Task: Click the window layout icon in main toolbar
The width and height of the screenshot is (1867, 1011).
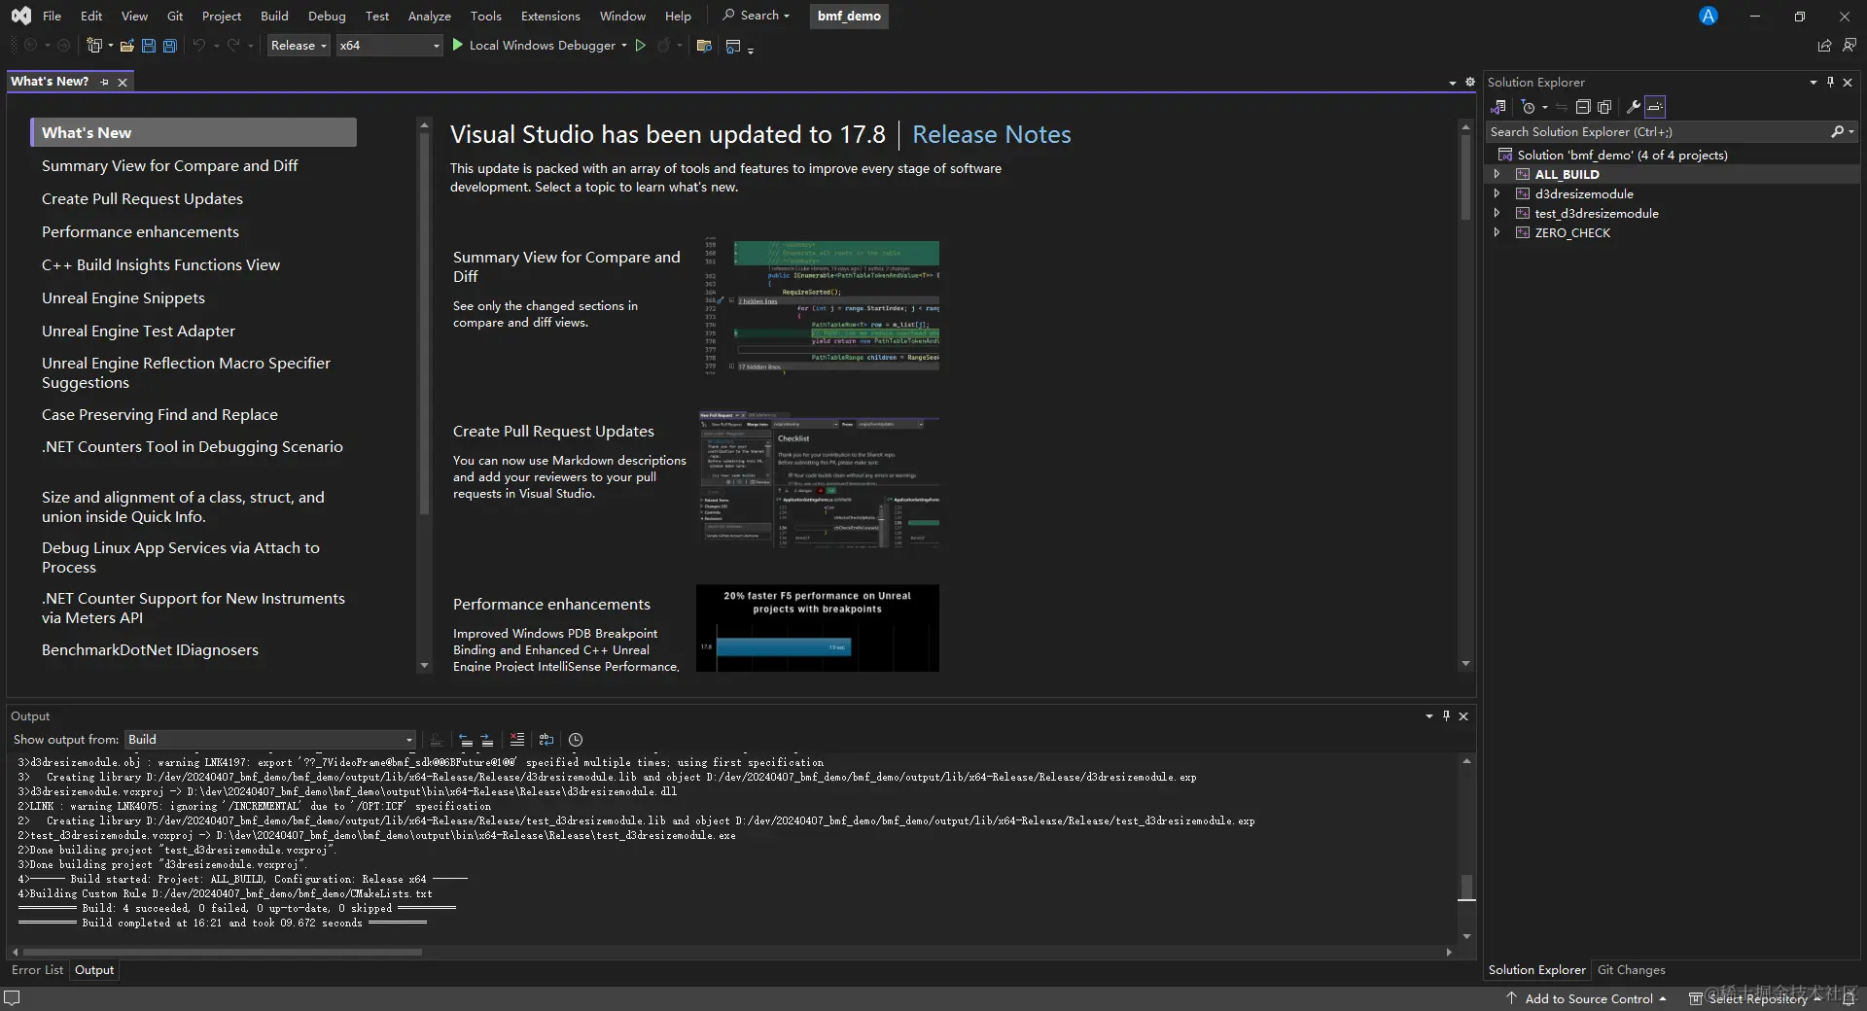Action: click(x=733, y=45)
